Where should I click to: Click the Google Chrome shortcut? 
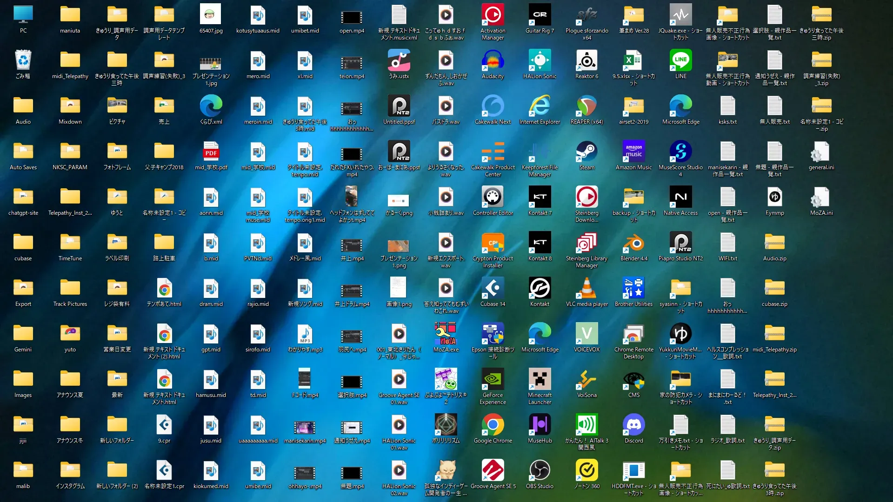pos(493,425)
